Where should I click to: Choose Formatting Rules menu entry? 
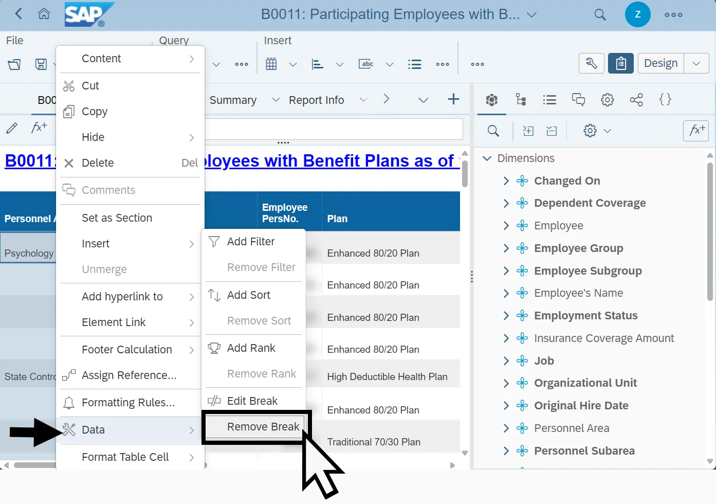128,403
